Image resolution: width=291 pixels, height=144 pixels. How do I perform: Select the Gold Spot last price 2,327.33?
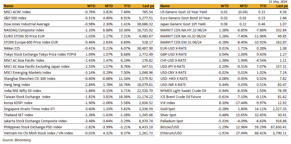[x=280, y=109]
